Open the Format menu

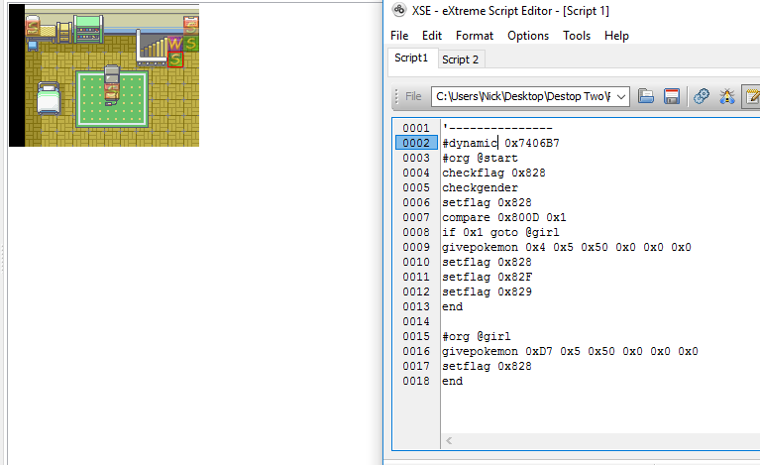(474, 36)
